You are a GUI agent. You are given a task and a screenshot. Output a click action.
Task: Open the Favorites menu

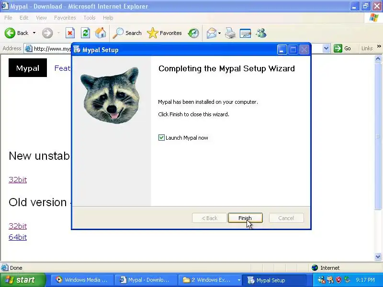(65, 18)
